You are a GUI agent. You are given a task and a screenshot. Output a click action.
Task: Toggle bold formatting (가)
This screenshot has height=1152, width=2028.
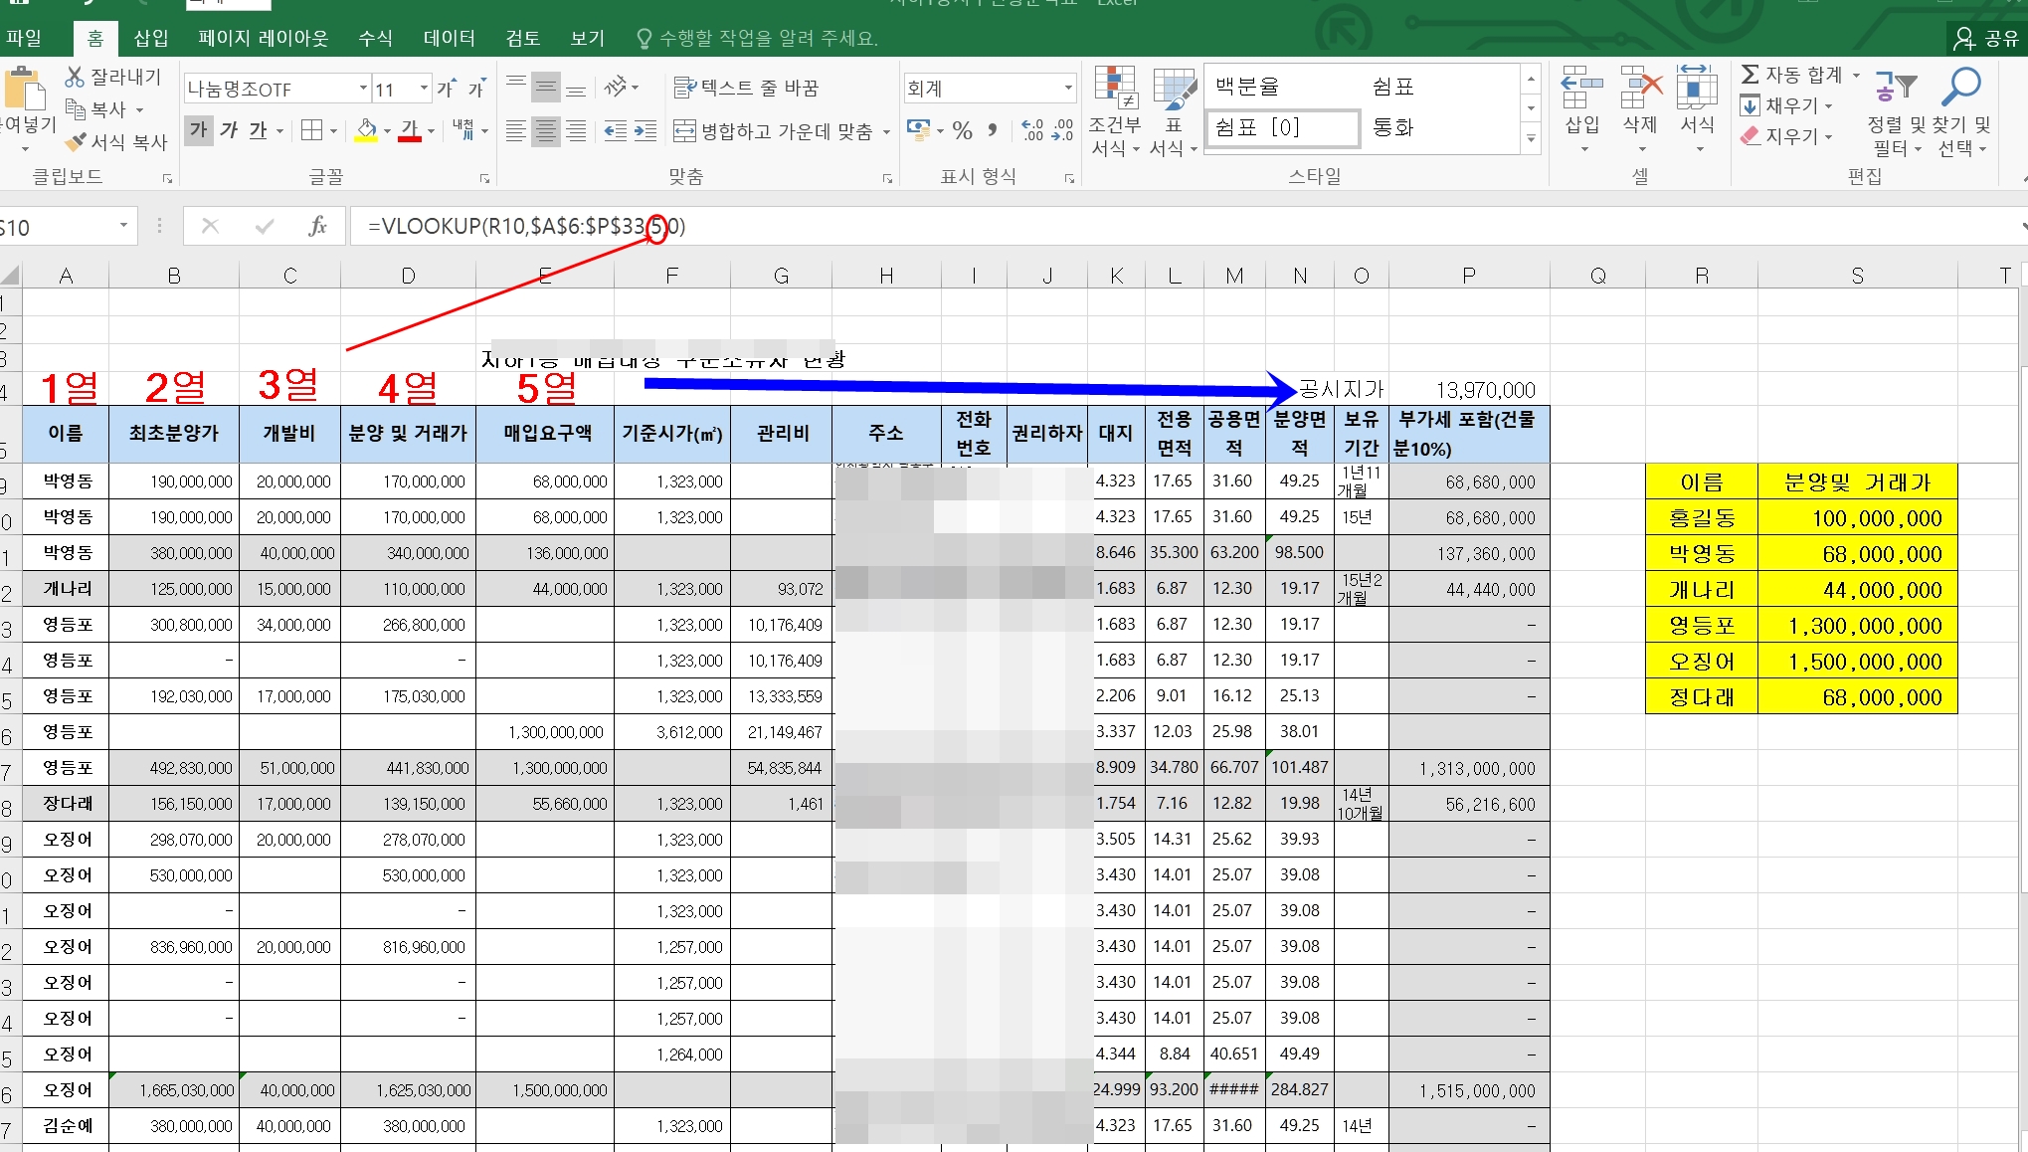tap(199, 130)
